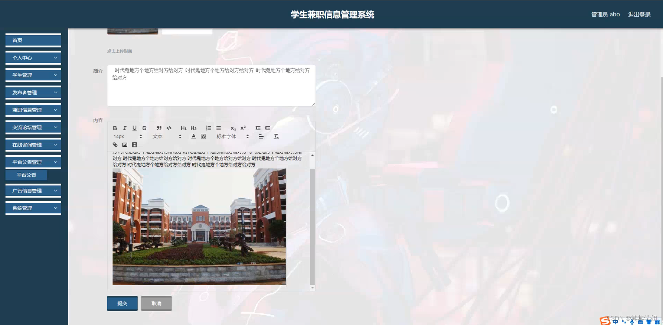Viewport: 663px width, 325px height.
Task: Click the Sogou input method S icon
Action: click(x=605, y=321)
